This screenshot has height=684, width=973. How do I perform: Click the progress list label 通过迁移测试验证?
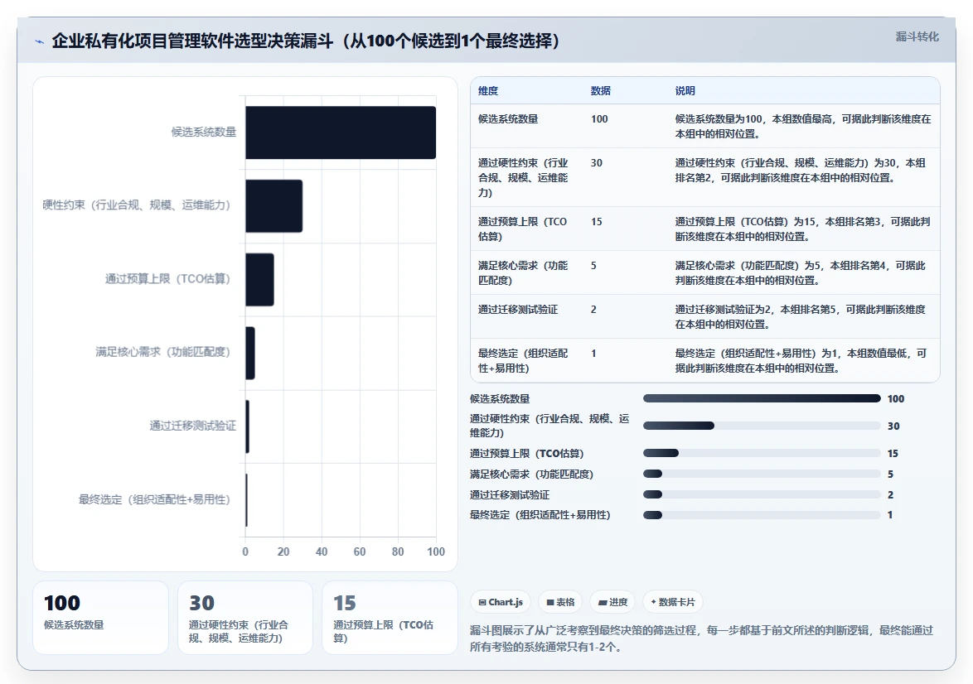(x=510, y=495)
